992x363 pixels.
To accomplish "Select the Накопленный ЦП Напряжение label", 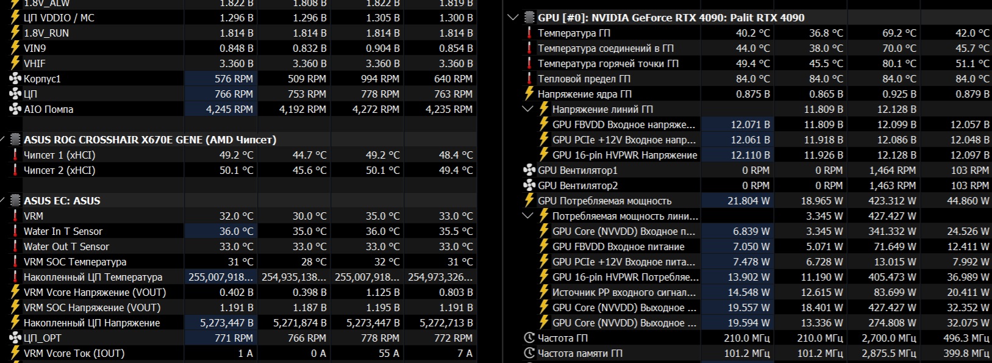I will click(x=92, y=323).
